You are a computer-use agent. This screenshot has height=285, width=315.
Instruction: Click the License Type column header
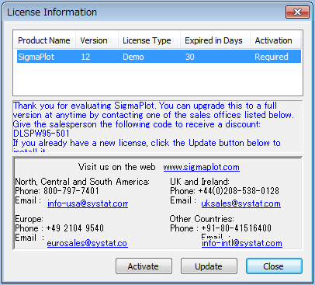click(149, 40)
